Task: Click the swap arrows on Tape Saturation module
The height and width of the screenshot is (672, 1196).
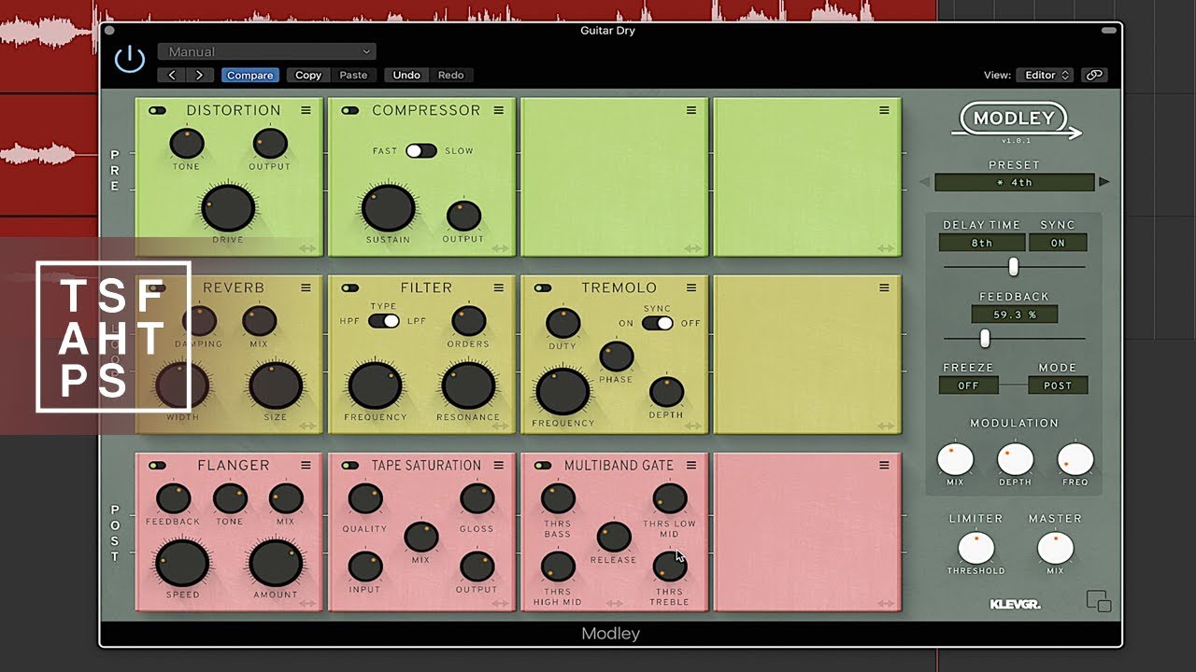Action: [x=501, y=603]
